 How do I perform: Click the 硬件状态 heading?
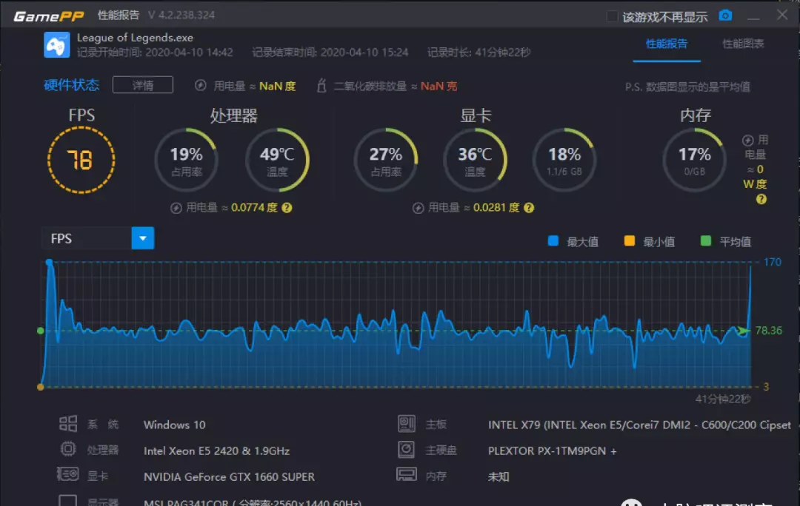[x=71, y=85]
